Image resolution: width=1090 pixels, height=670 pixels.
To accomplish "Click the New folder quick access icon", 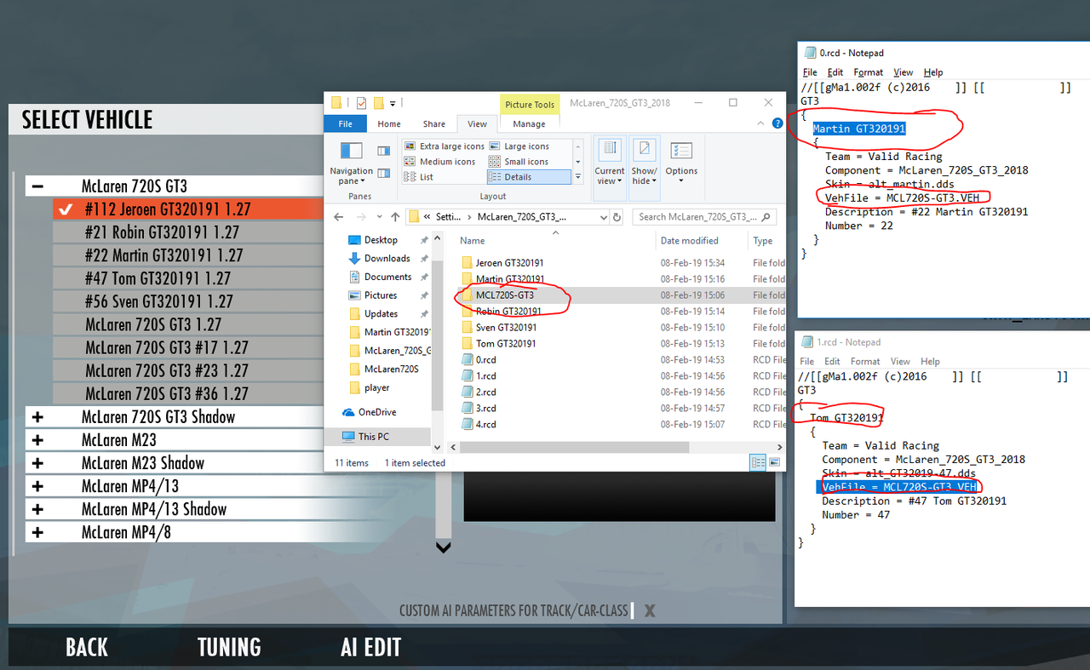I will pos(379,103).
